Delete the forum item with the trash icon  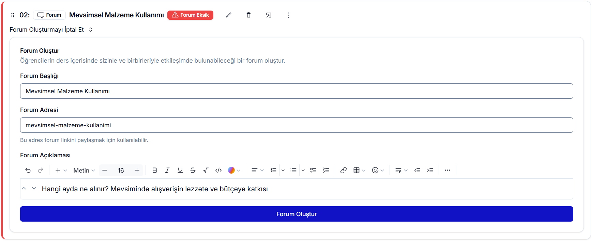click(x=248, y=15)
